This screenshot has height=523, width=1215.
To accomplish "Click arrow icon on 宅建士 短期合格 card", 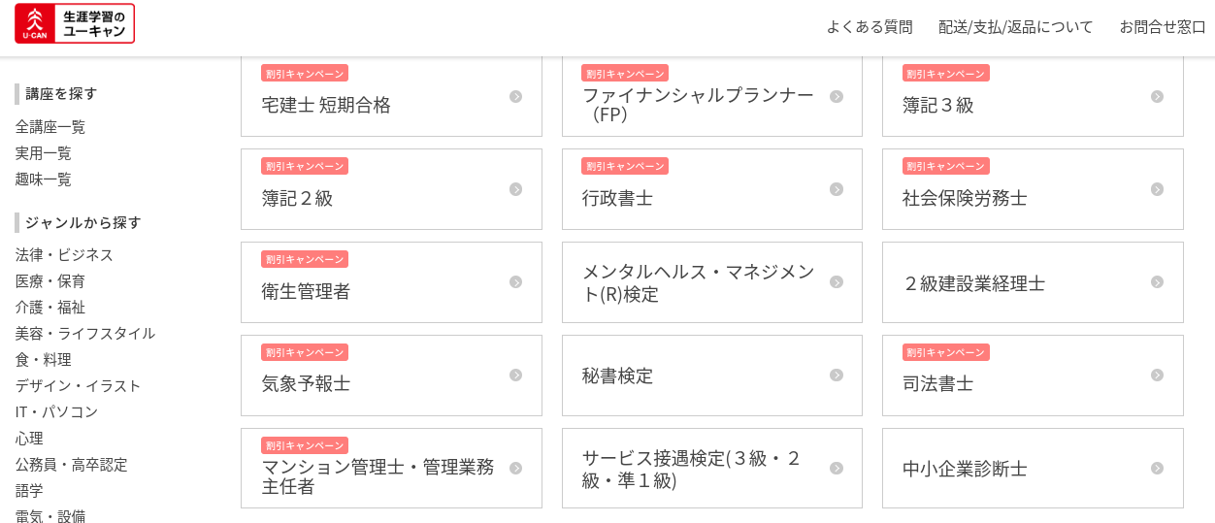I will coord(515,96).
